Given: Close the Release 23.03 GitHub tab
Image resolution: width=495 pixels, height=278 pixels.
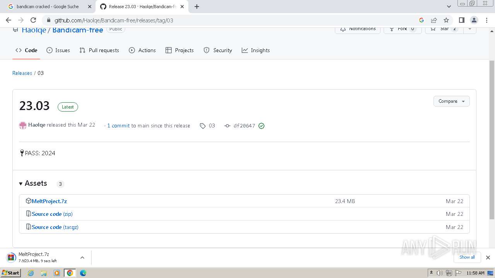Looking at the screenshot, I should (182, 7).
